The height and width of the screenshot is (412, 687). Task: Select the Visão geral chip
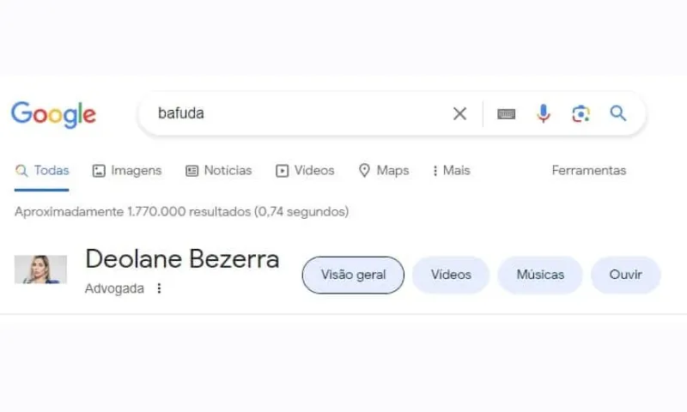click(353, 275)
